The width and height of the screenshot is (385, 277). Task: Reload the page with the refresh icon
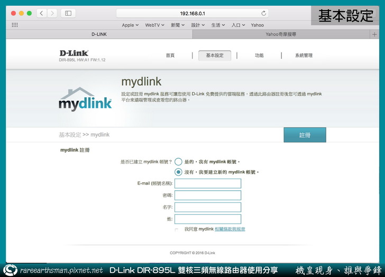(263, 13)
